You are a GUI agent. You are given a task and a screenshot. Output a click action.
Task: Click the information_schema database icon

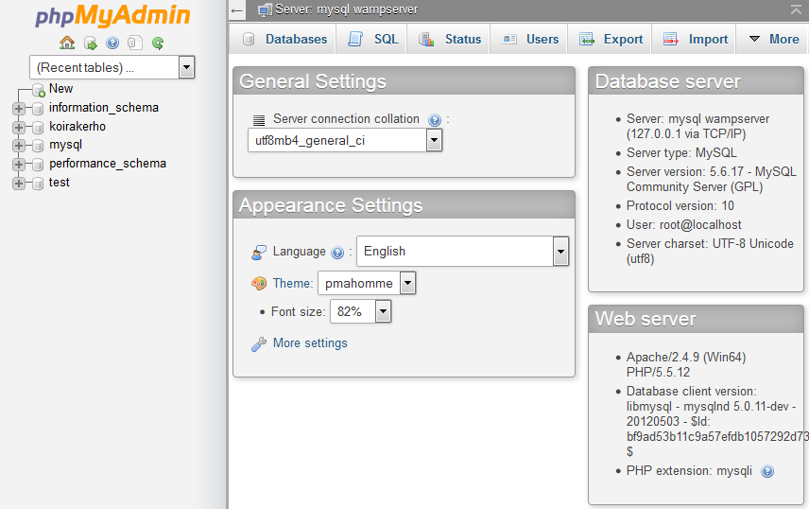pyautogui.click(x=38, y=109)
